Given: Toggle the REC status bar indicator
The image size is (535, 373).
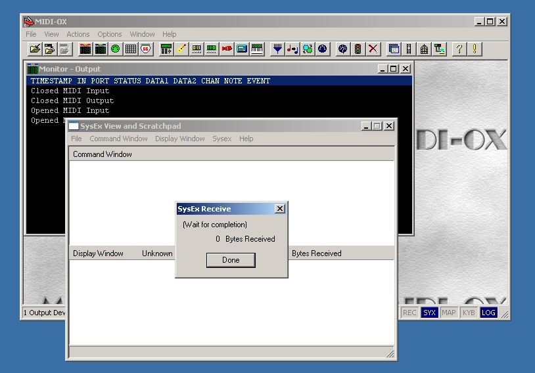Looking at the screenshot, I should [409, 313].
